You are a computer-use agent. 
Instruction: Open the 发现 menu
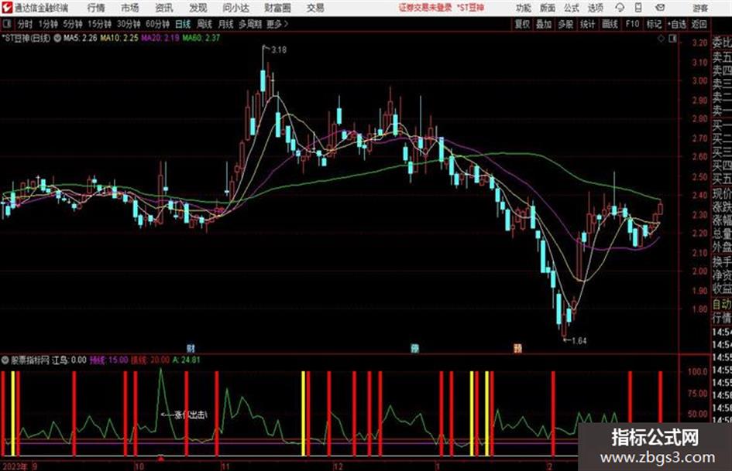click(198, 8)
